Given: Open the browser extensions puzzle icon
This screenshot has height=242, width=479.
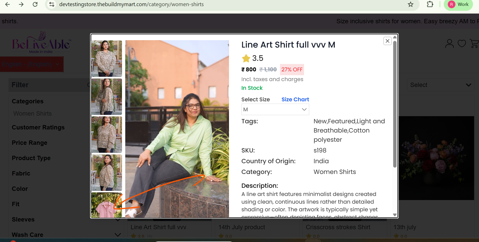Looking at the screenshot, I should [x=430, y=4].
